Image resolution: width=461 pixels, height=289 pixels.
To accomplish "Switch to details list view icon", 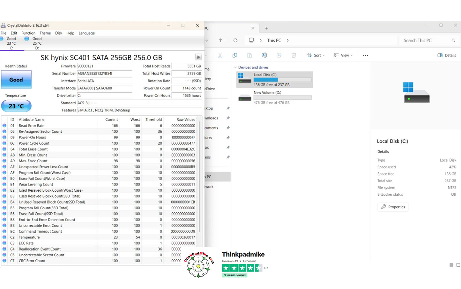I will point(451,265).
